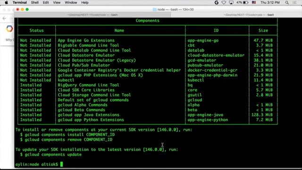Open Spotlight search magnifier icon
The width and height of the screenshot is (302, 170).
(287, 2)
